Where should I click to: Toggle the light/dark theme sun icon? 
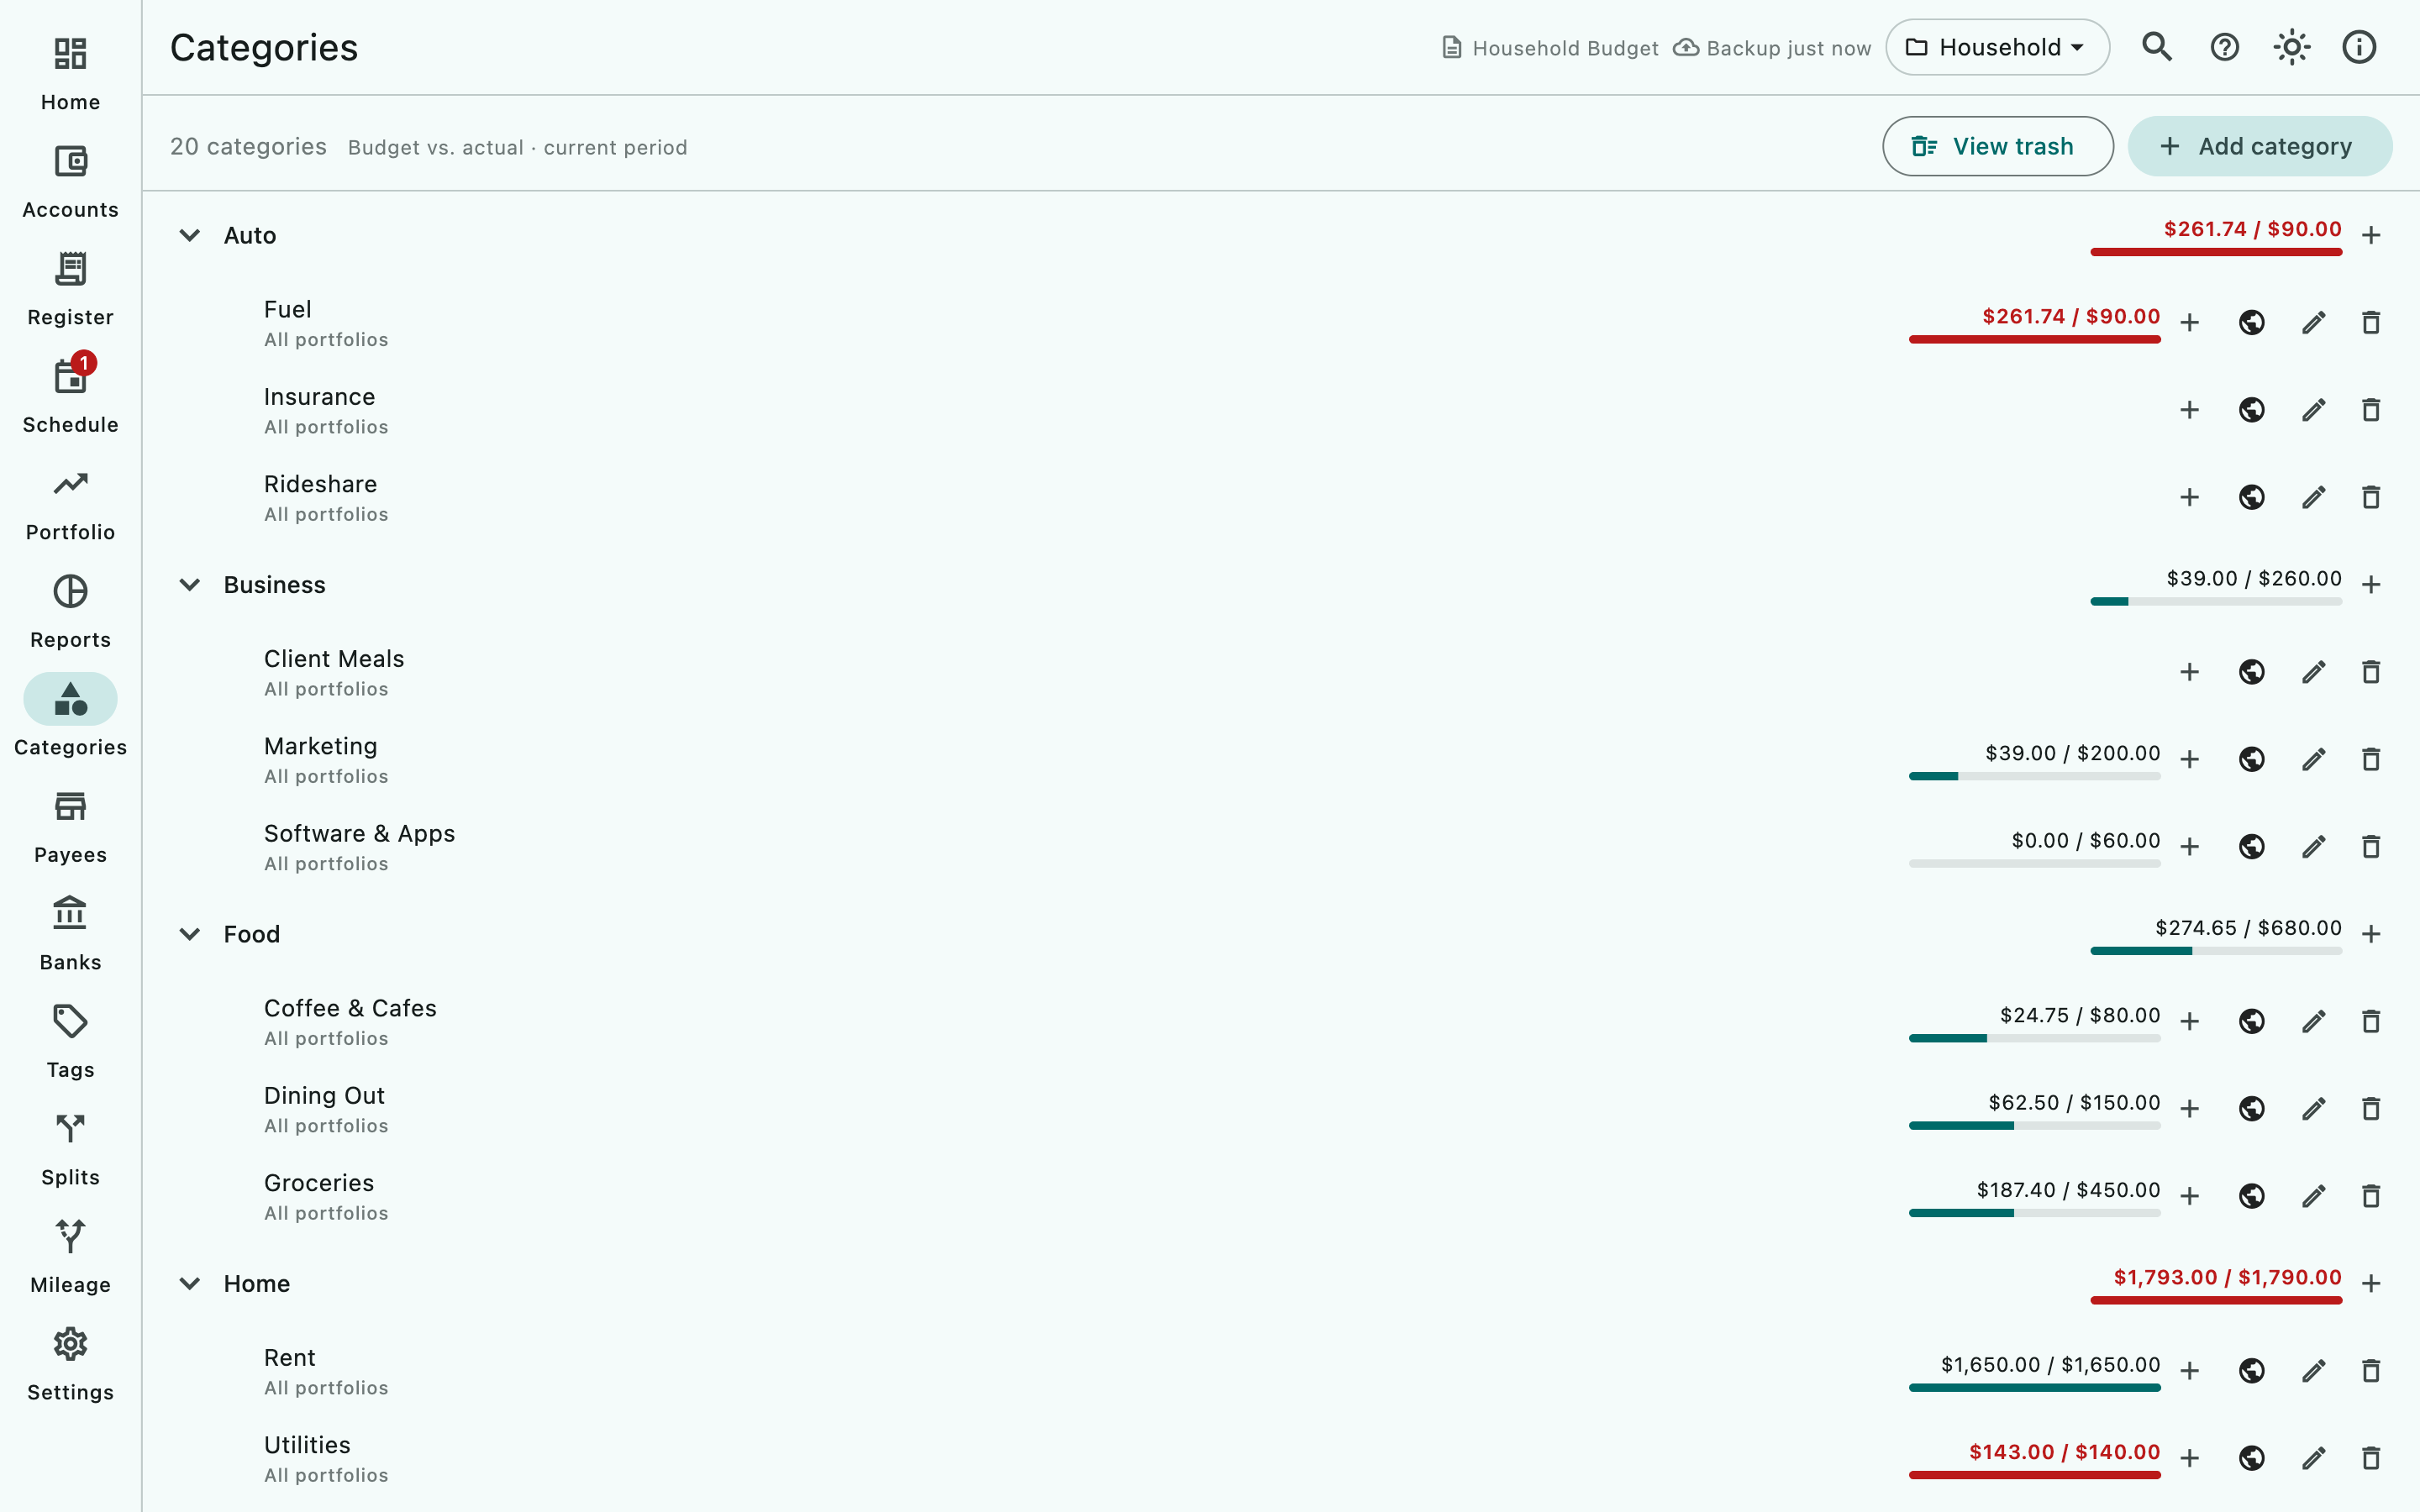coord(2291,47)
